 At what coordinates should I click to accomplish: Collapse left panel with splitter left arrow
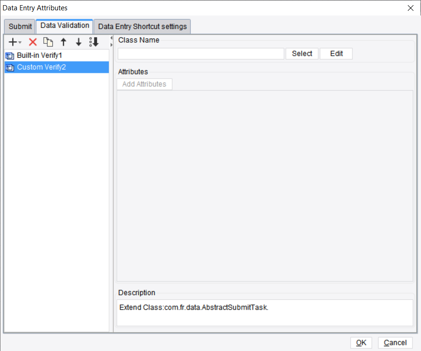coord(111,38)
